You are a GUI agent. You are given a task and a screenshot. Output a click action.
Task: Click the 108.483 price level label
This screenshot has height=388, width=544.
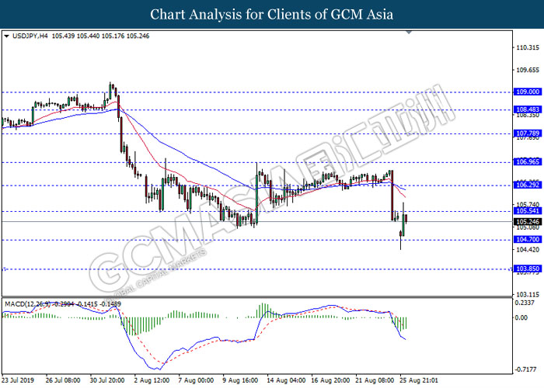tap(528, 109)
